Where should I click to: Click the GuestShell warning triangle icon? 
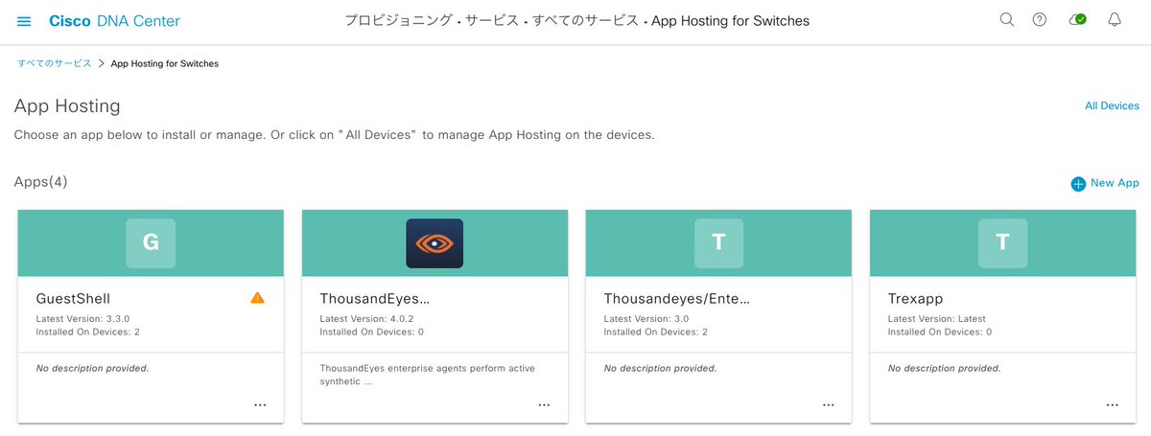(257, 298)
